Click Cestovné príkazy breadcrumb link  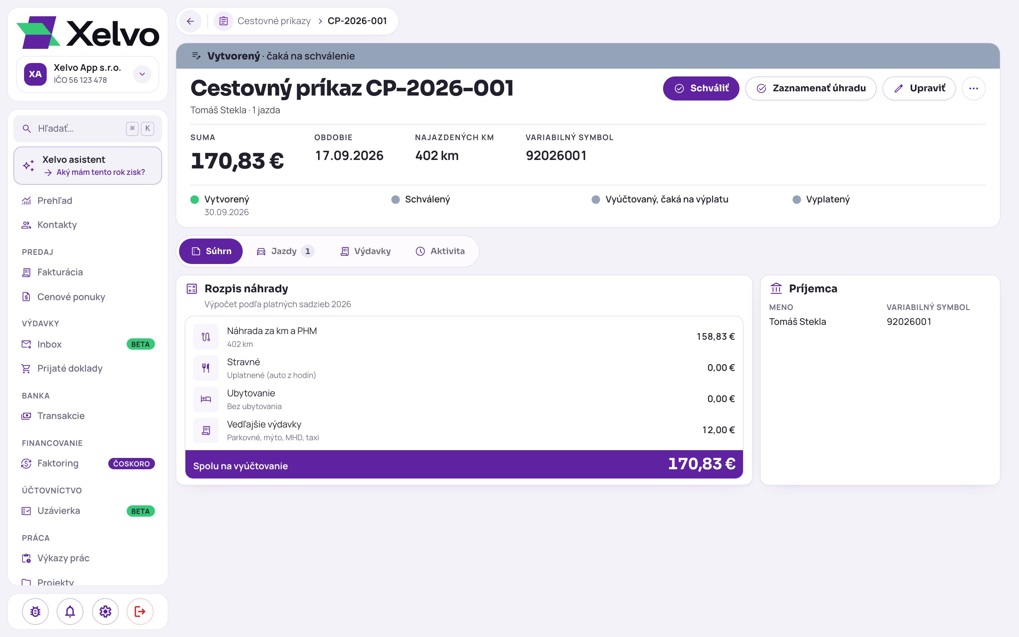274,21
